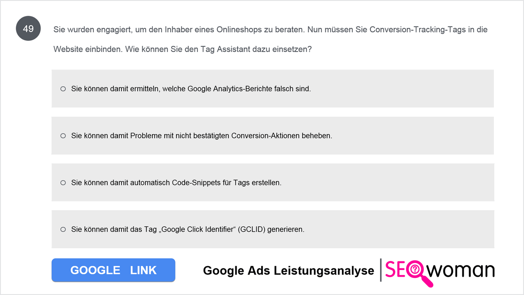
Task: Choose radio for nicht bestätigten Conversion-Aktionen beheben
Action: point(63,136)
